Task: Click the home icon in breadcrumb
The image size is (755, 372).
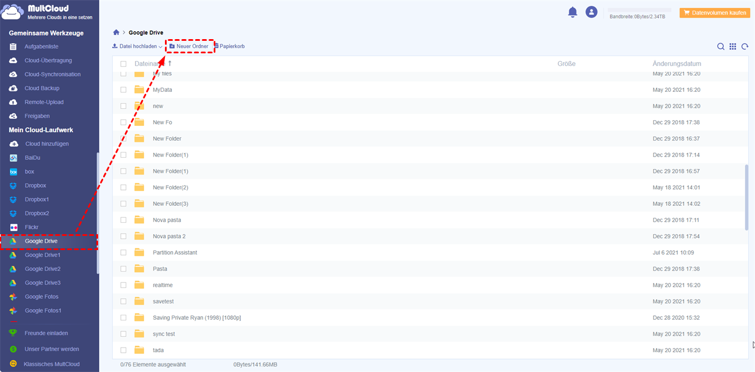Action: (x=116, y=32)
